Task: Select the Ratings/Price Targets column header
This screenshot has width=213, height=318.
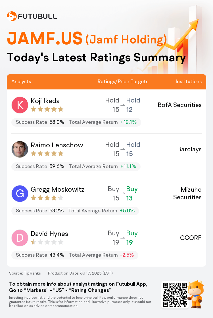Action: (123, 81)
